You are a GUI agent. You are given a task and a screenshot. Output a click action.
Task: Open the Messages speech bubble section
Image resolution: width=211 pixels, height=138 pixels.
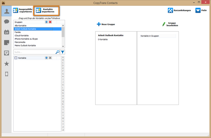7,22
